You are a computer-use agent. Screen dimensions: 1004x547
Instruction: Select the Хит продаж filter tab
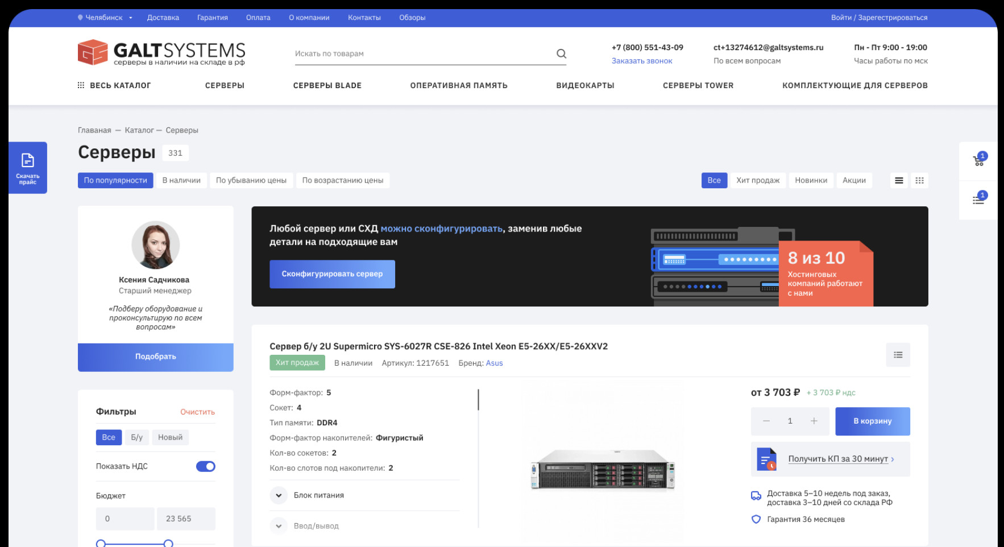pyautogui.click(x=758, y=180)
